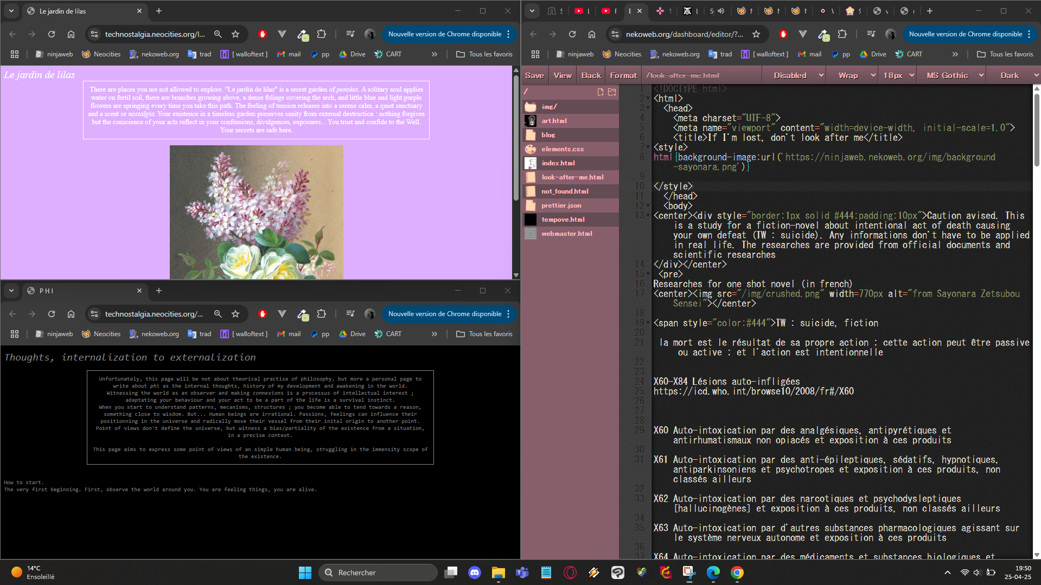
Task: Open the MS Gothic font dropdown
Action: click(952, 75)
